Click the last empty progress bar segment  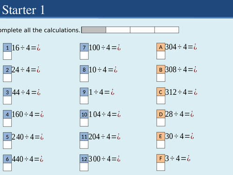167,30
